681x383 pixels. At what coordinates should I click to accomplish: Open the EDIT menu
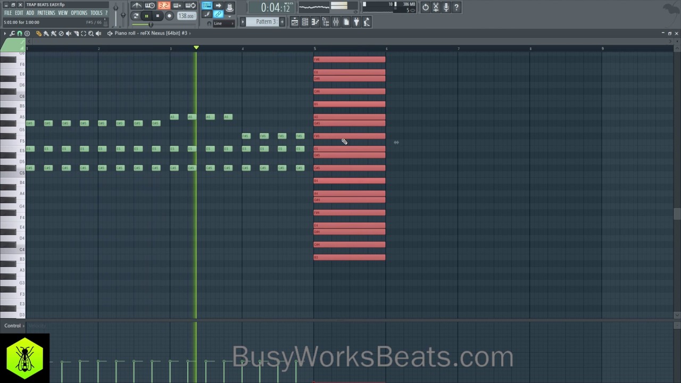[x=19, y=13]
